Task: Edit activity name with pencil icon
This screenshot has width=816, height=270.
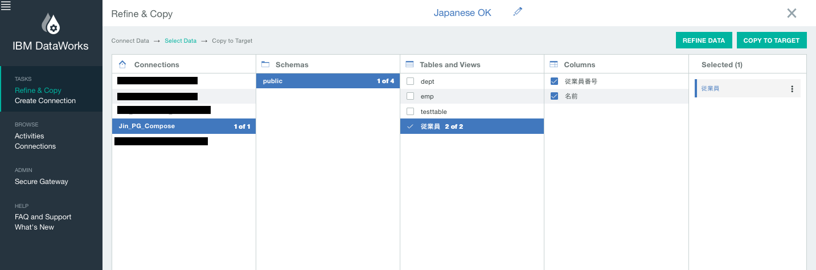Action: (x=518, y=11)
